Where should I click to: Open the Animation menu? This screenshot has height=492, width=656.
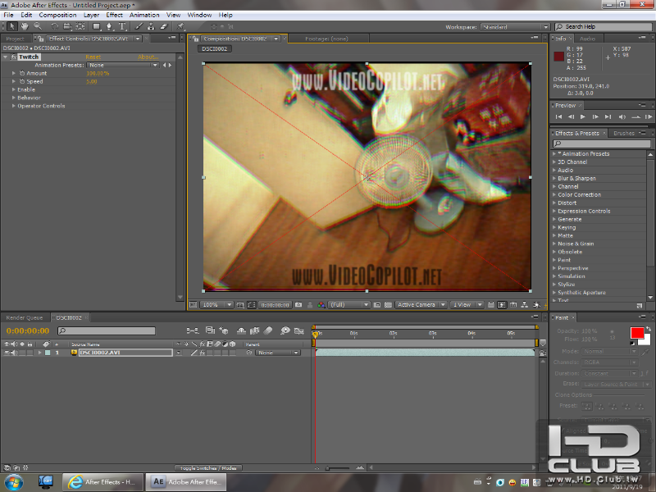click(x=144, y=15)
